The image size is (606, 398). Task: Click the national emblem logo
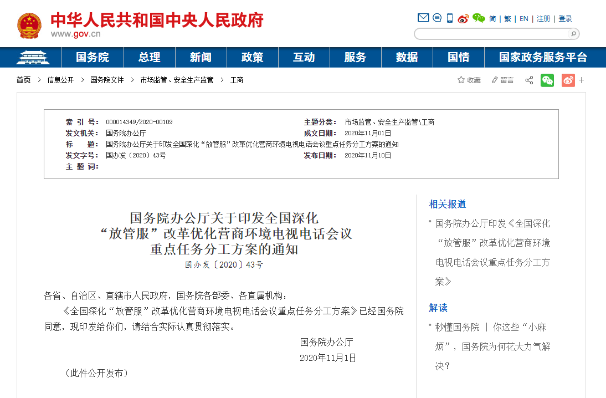click(29, 25)
